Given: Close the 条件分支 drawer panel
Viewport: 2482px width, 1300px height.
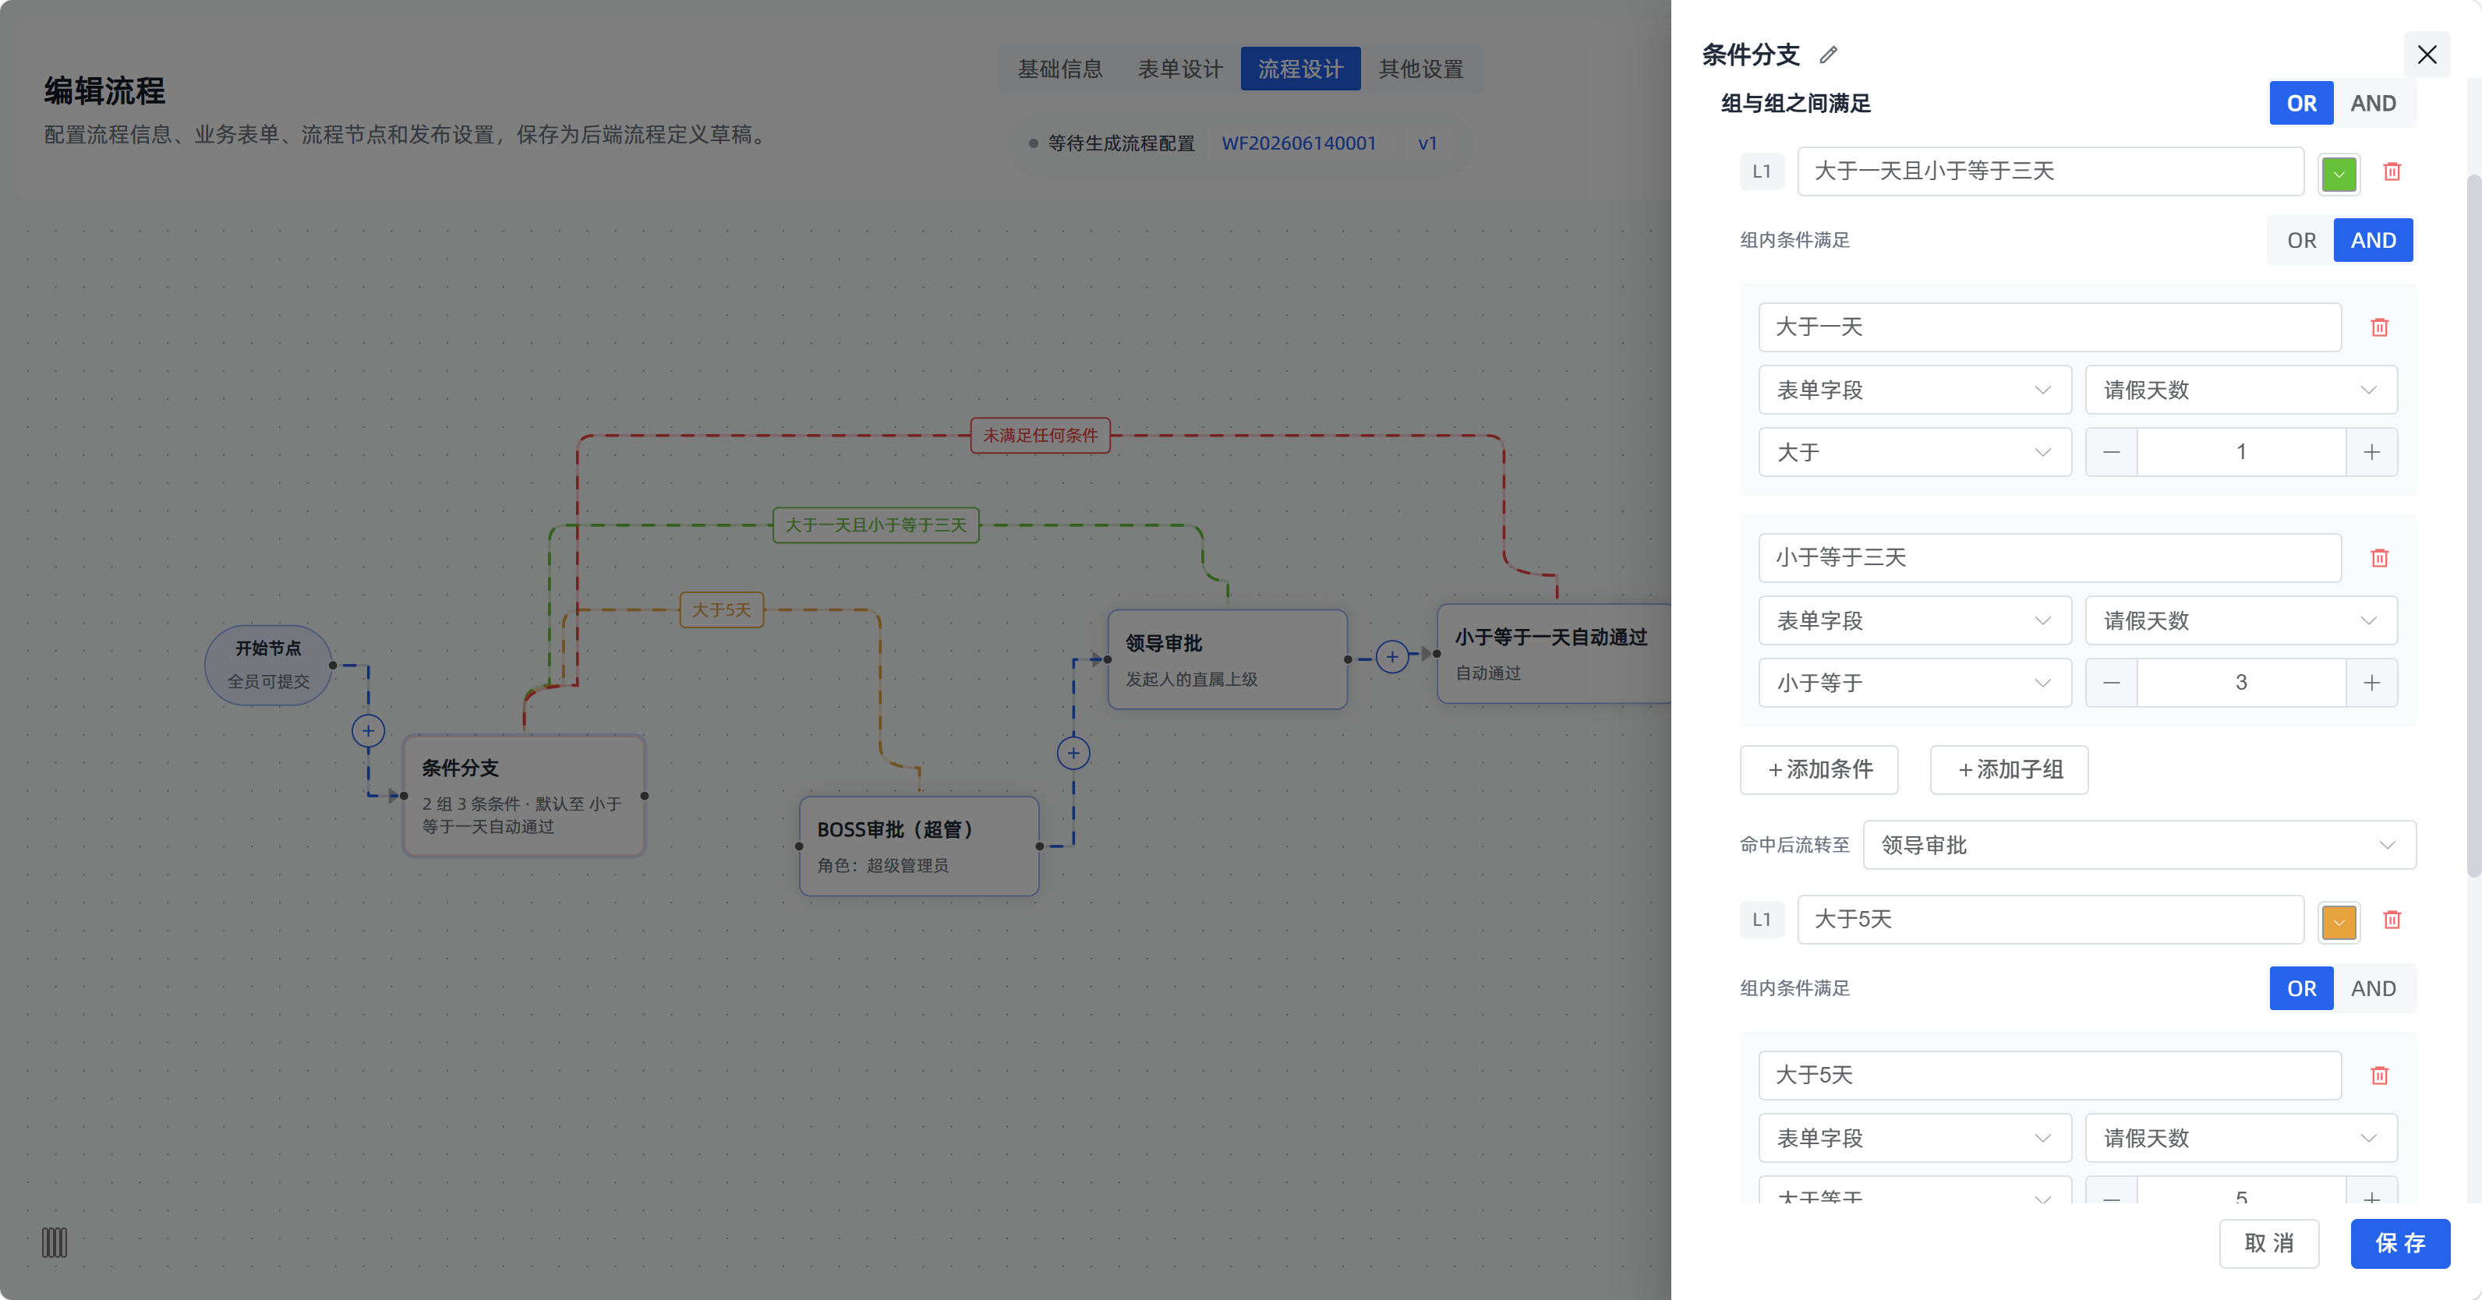Looking at the screenshot, I should 2427,55.
